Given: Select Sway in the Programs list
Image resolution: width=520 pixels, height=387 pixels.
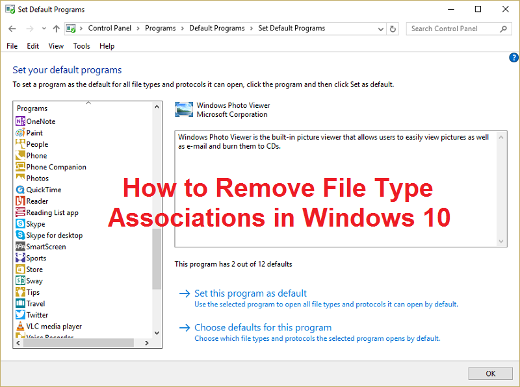Looking at the screenshot, I should (34, 281).
